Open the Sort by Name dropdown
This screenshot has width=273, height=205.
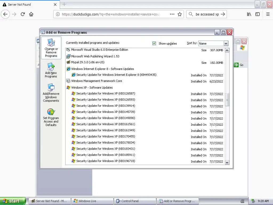coord(226,44)
